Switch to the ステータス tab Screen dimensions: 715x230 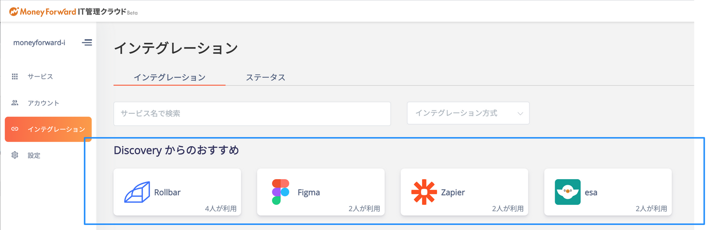(265, 77)
